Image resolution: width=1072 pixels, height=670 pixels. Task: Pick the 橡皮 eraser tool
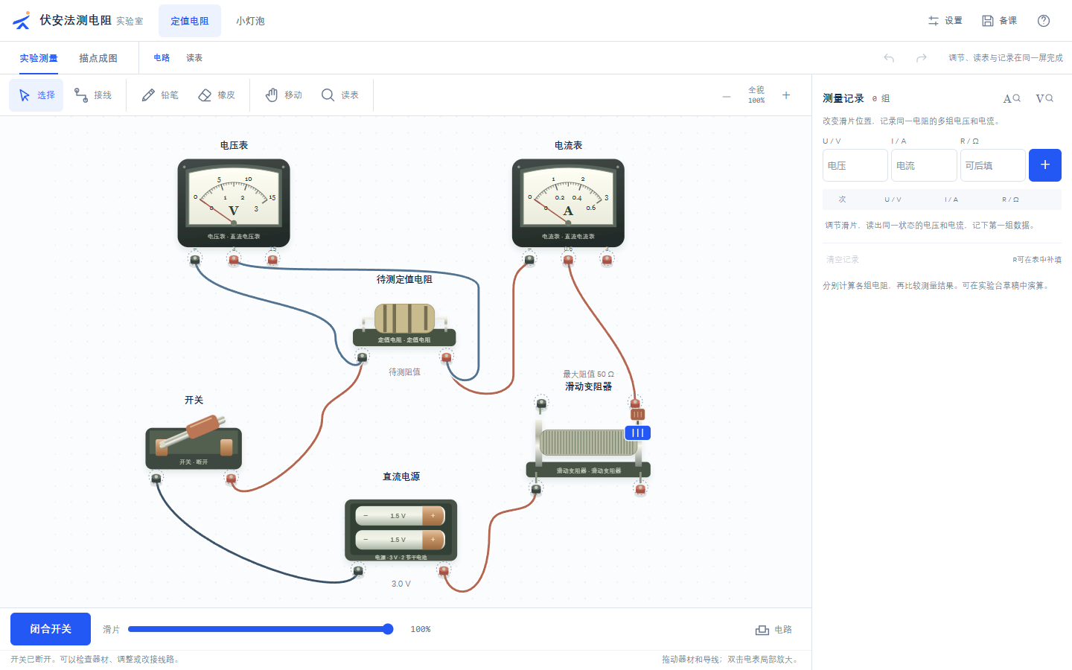[x=217, y=95]
